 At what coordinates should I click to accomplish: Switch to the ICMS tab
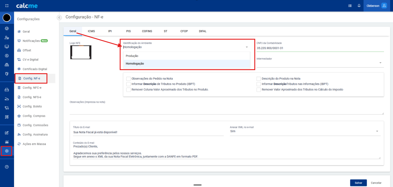tap(91, 31)
